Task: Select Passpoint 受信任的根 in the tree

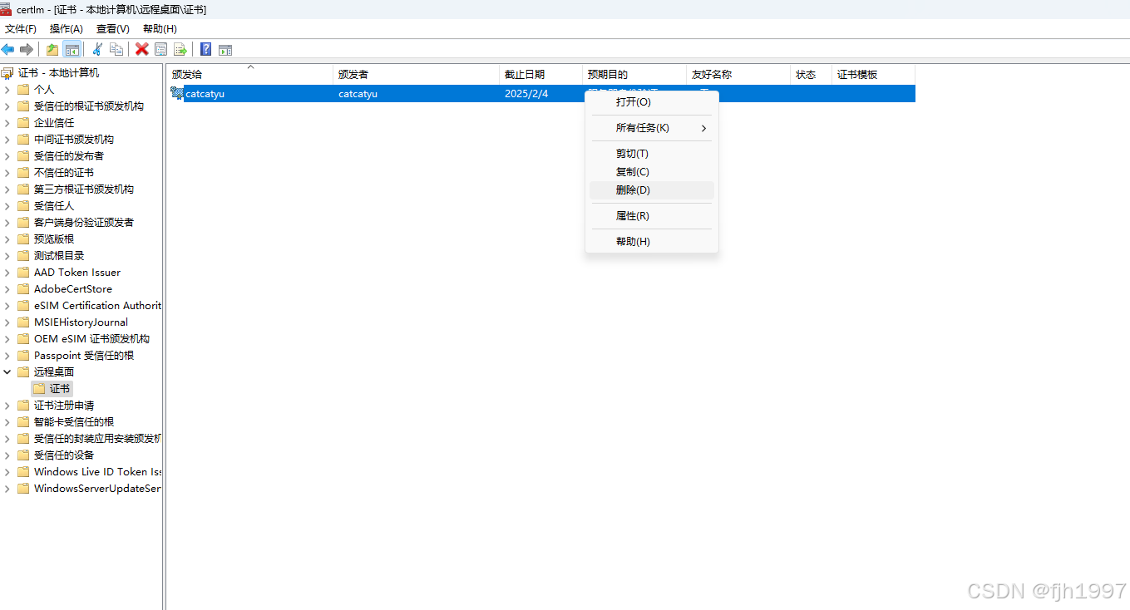Action: pos(83,356)
